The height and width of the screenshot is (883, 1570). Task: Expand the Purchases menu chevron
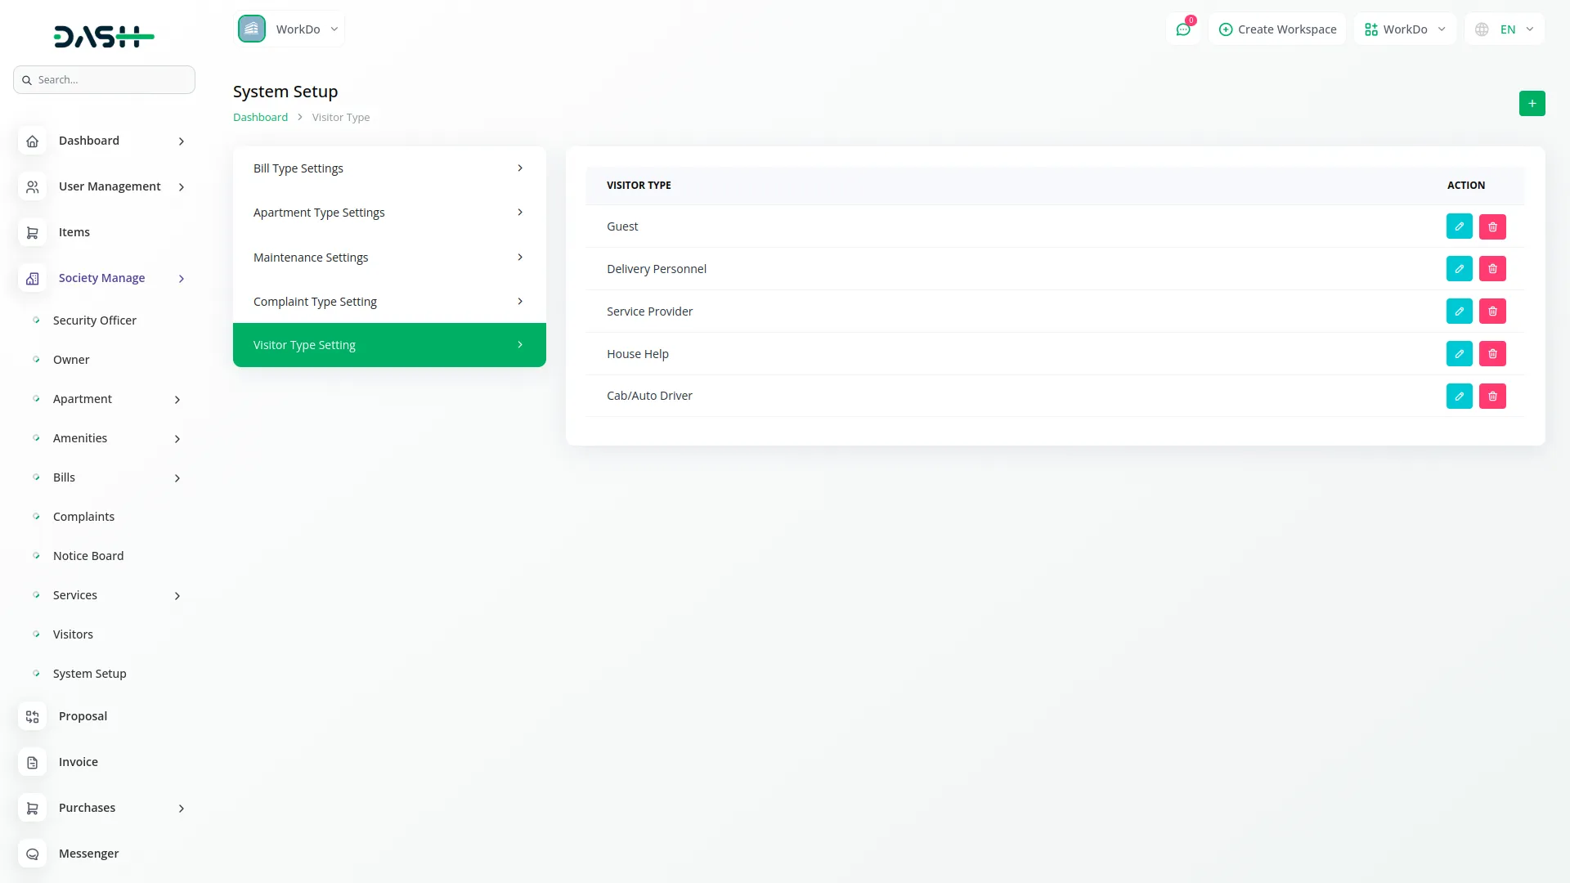[x=182, y=809]
